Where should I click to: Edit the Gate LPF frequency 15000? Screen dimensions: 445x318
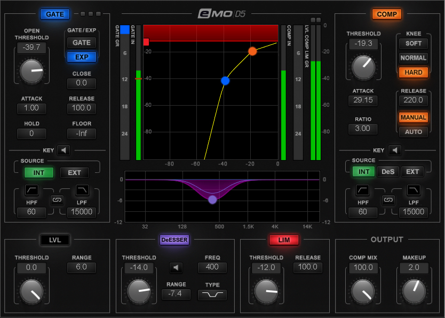(82, 212)
